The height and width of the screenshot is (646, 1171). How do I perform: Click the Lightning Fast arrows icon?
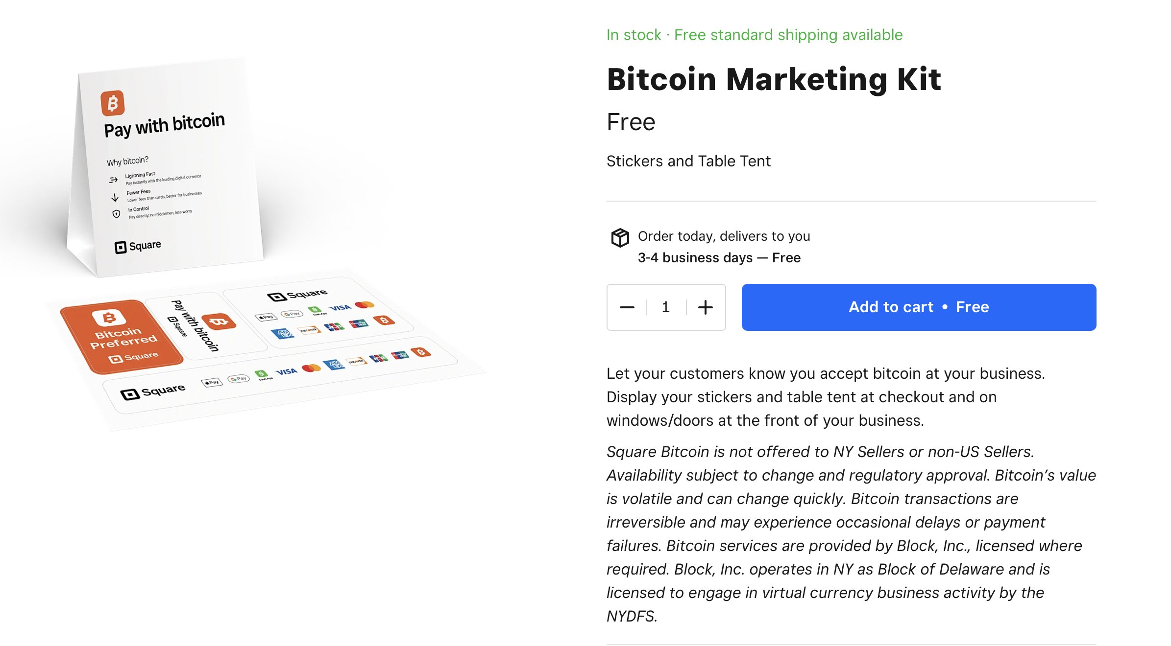click(113, 180)
